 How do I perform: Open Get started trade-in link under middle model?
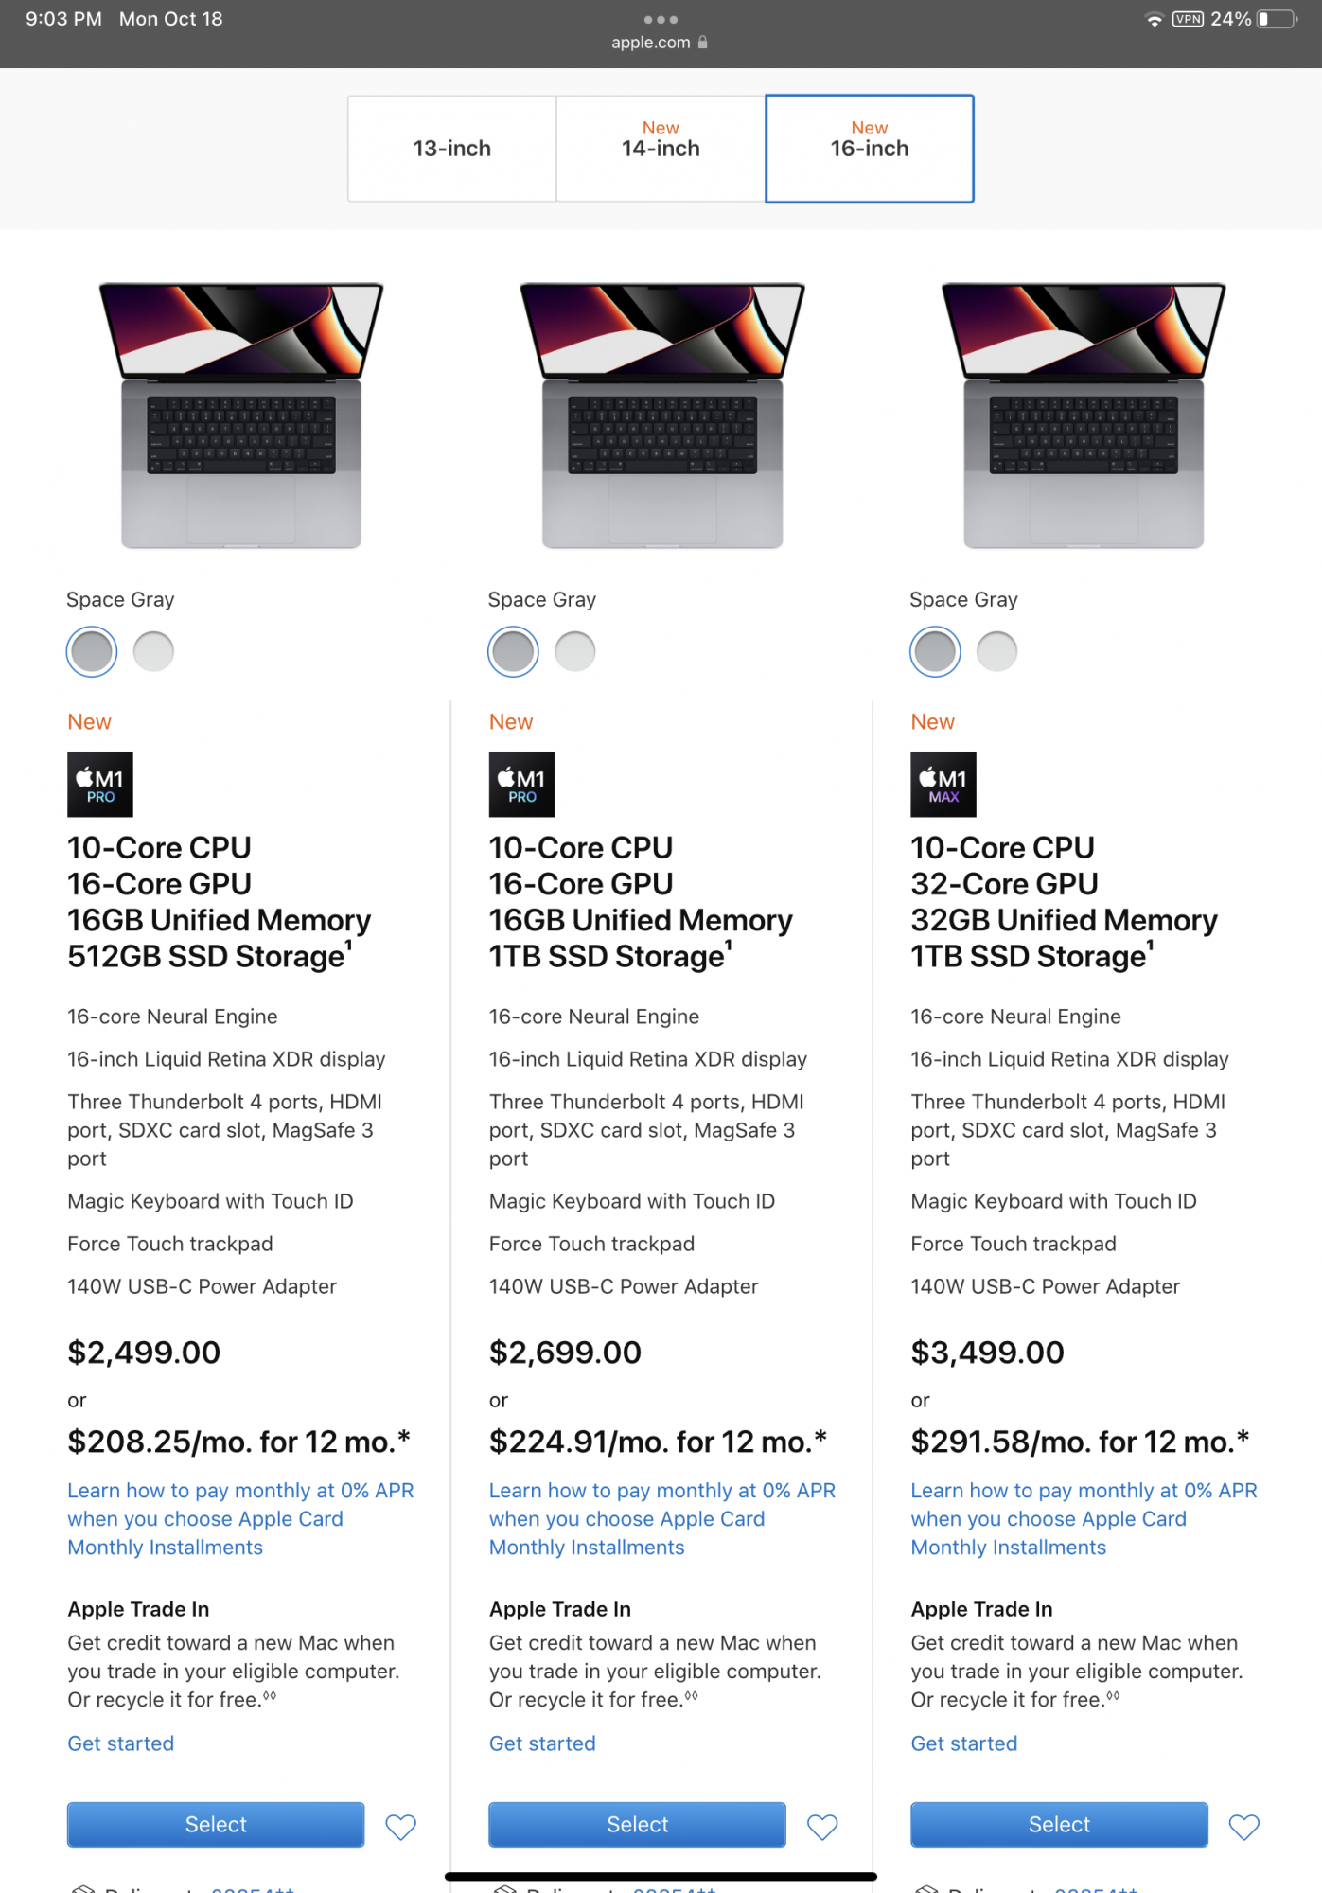542,1743
